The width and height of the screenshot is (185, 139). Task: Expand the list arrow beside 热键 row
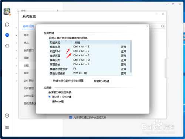pos(16,66)
